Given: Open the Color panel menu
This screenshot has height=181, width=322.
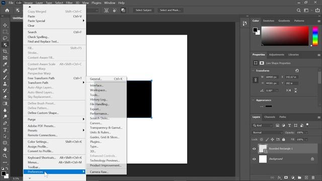Looking at the screenshot, I should click(x=319, y=21).
